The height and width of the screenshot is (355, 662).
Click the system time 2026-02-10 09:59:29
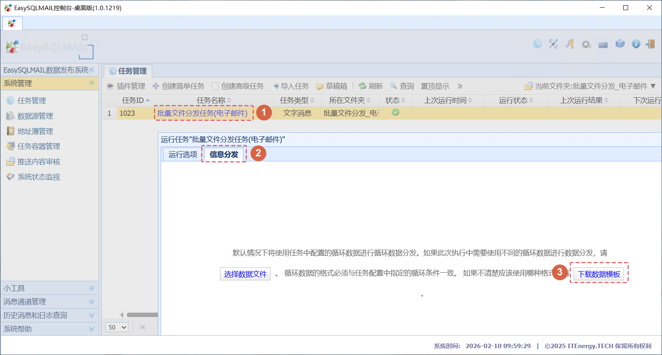tap(498, 346)
